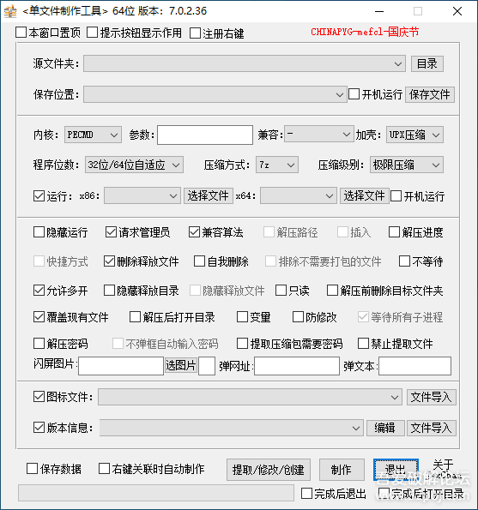The image size is (478, 510).
Task: Select 加壳 UPX压缩 dropdown
Action: coord(414,135)
